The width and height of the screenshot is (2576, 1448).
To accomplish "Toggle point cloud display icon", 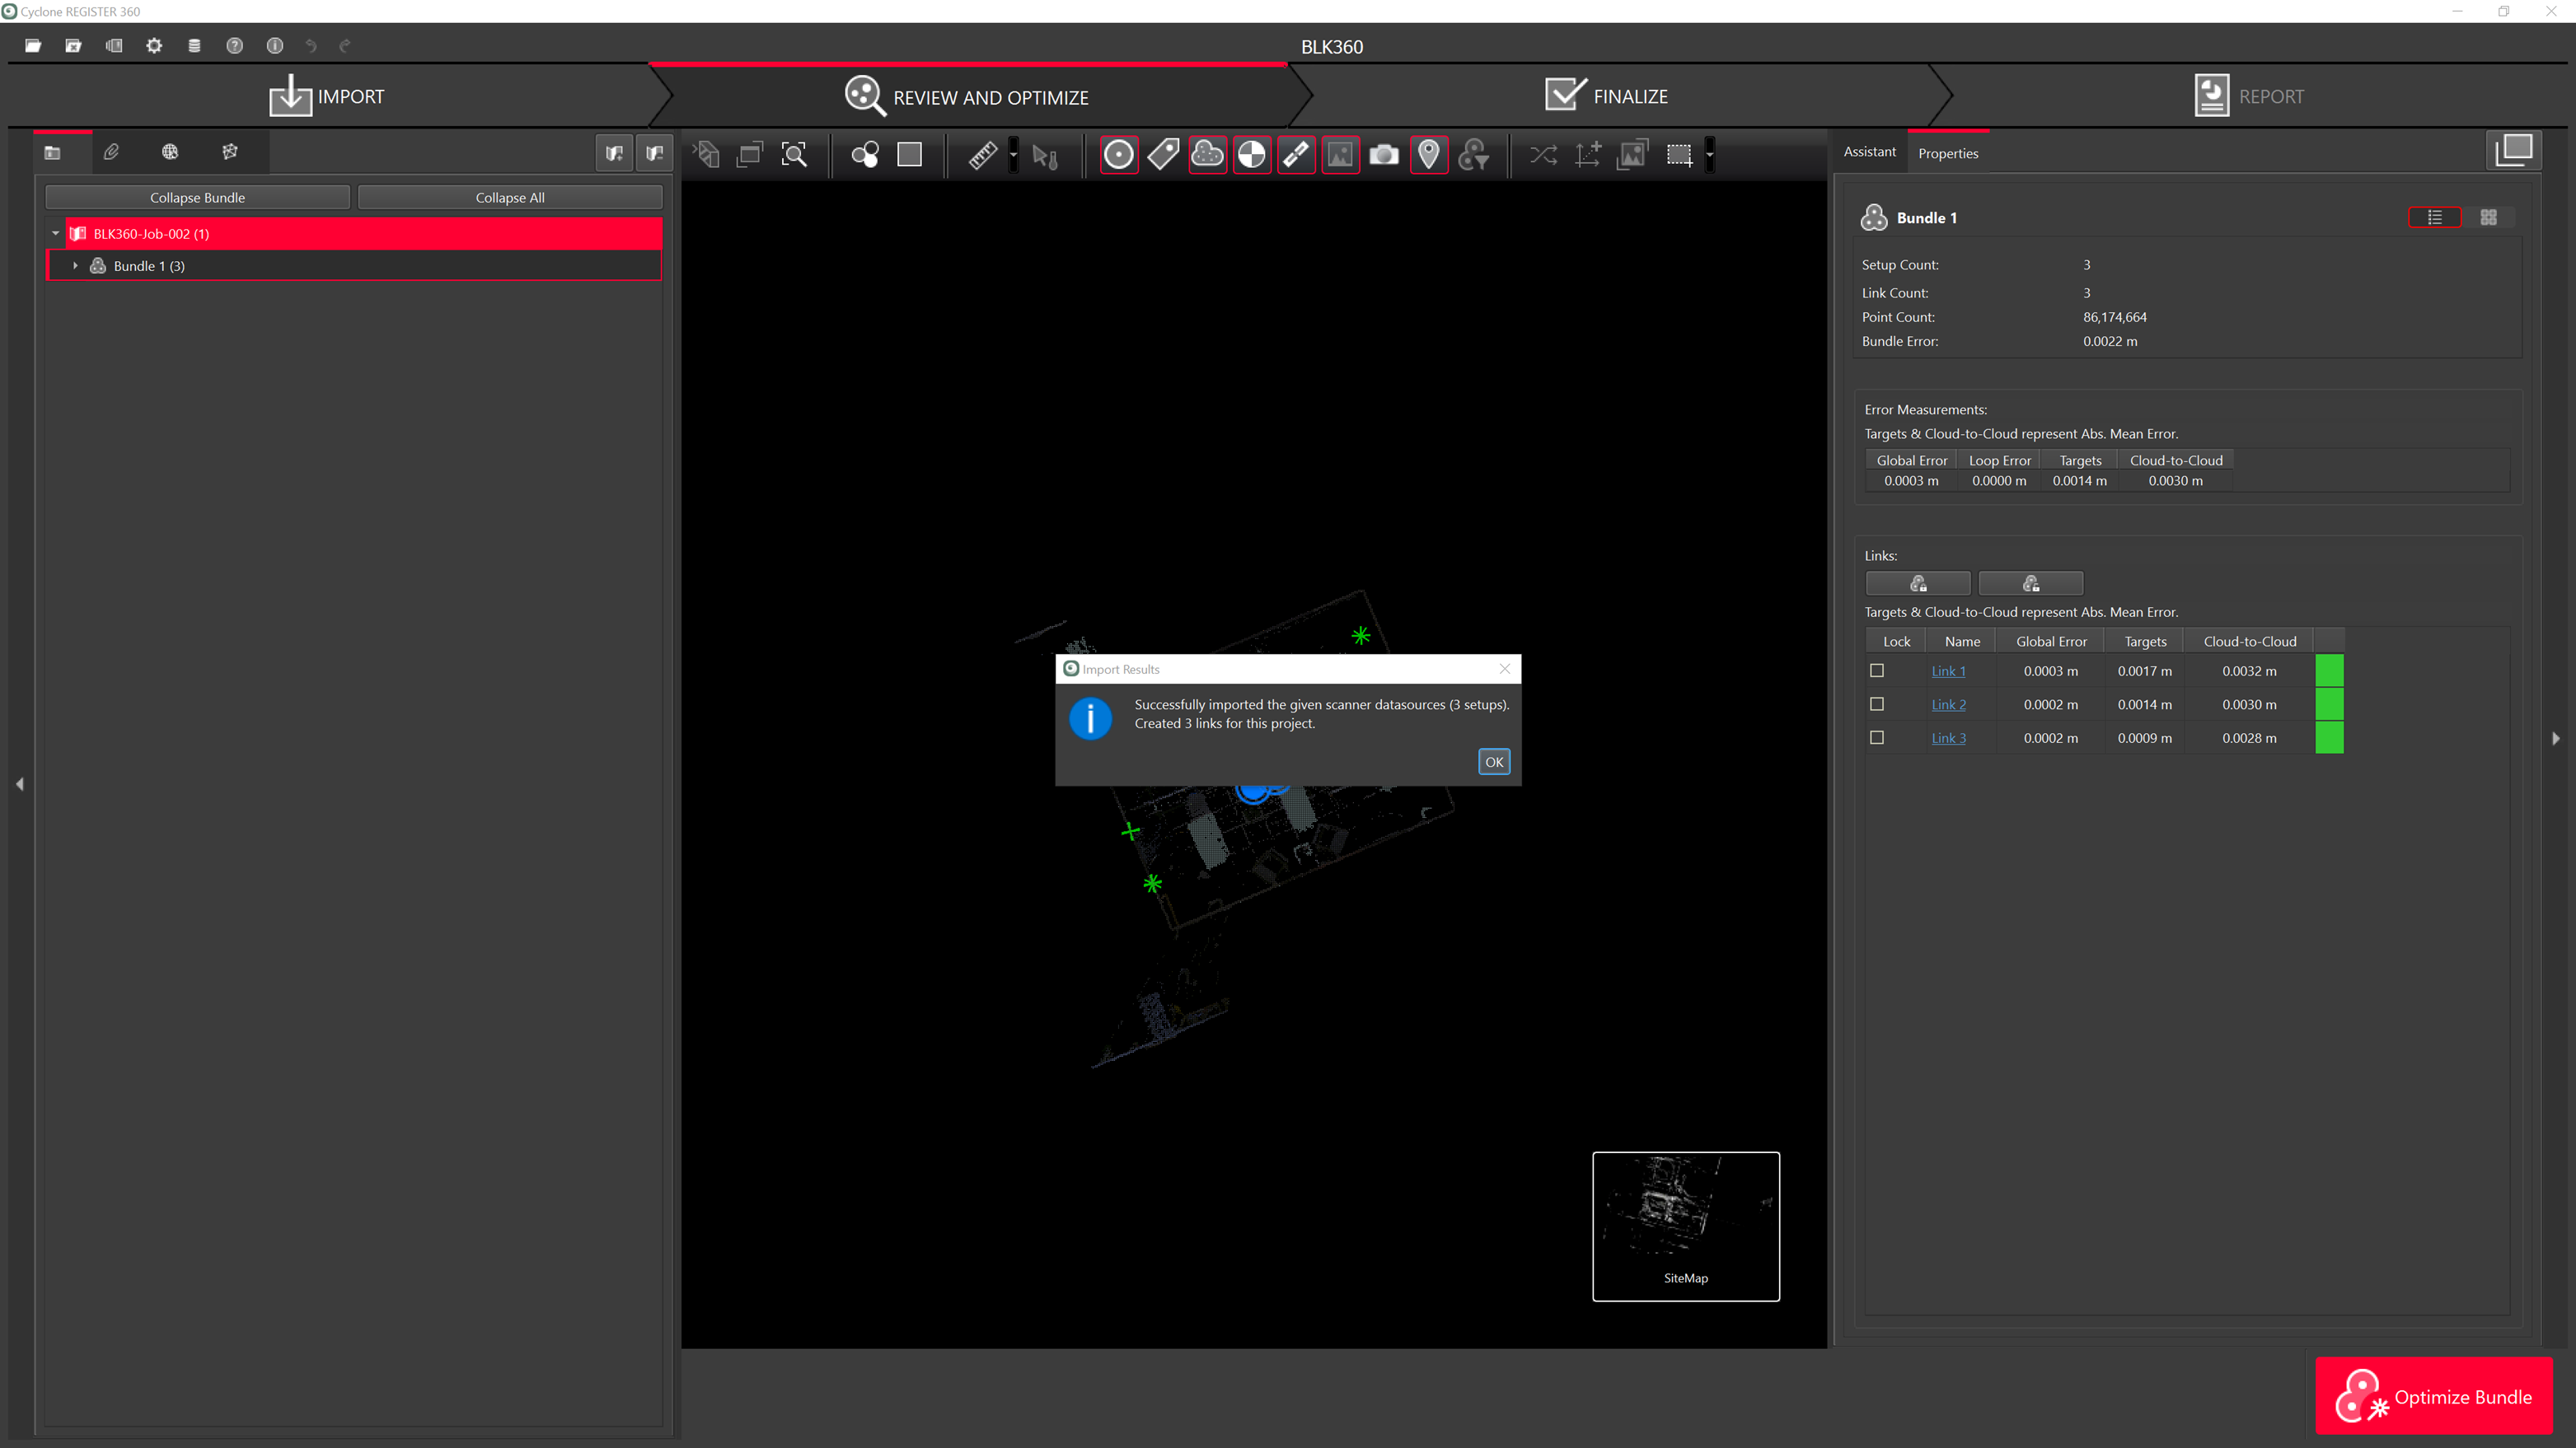I will 1207,155.
